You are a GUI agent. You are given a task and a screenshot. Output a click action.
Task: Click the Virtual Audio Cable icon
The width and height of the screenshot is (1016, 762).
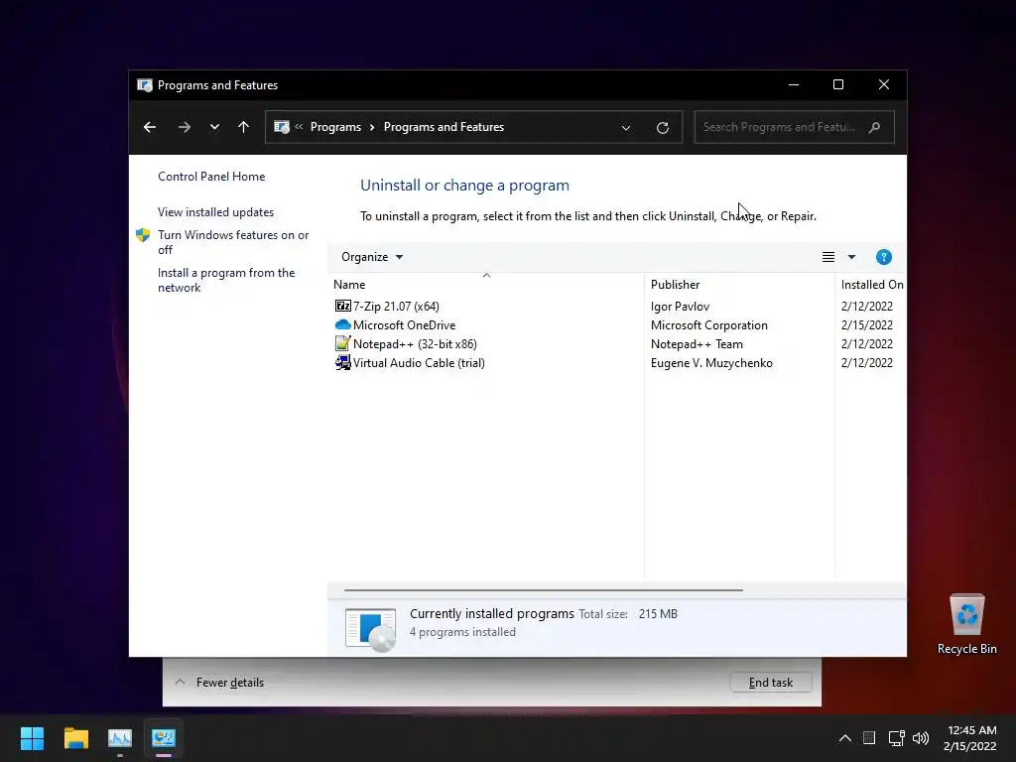[x=342, y=363]
